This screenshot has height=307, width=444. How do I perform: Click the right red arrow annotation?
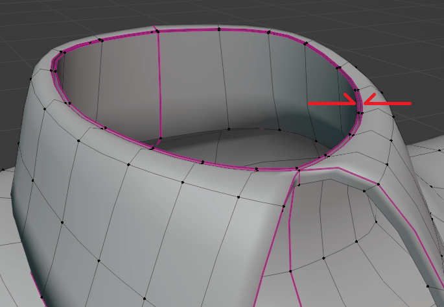(388, 102)
